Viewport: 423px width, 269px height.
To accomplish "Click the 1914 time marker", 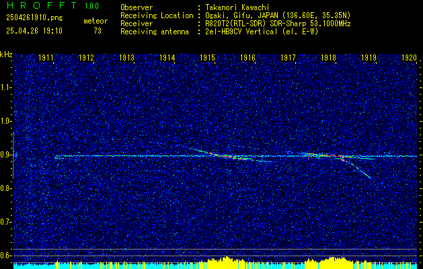I will (167, 58).
